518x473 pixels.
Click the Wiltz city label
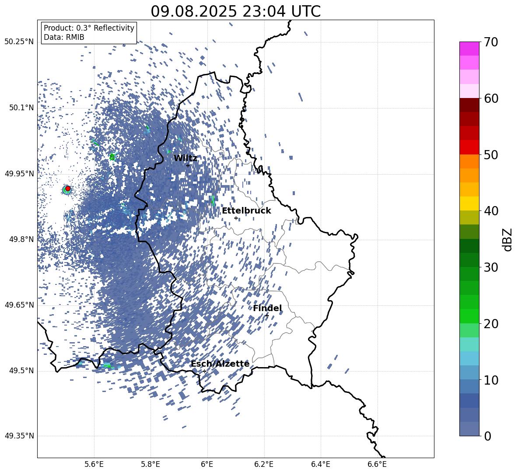pyautogui.click(x=185, y=158)
